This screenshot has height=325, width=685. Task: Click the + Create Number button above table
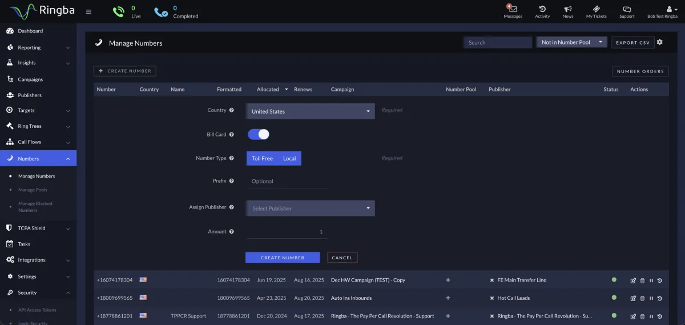[124, 71]
